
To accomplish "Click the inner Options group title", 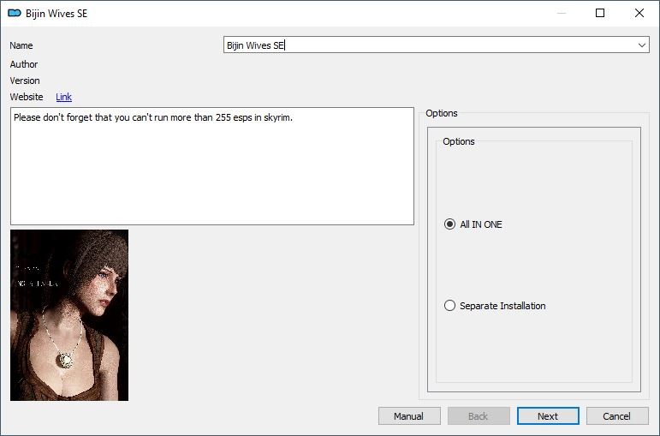I will click(458, 141).
